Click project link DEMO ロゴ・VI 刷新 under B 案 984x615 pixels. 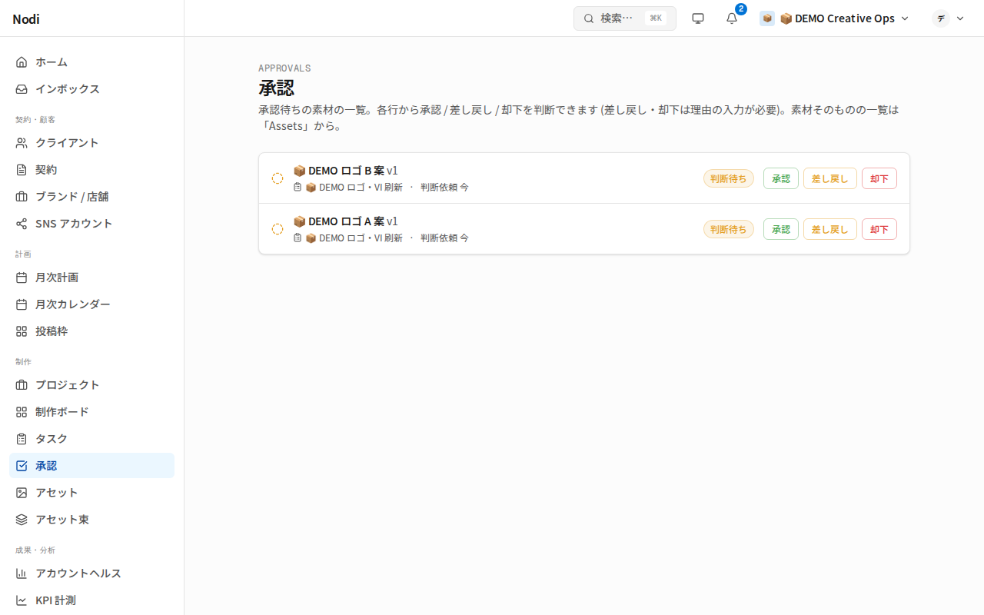[354, 188]
